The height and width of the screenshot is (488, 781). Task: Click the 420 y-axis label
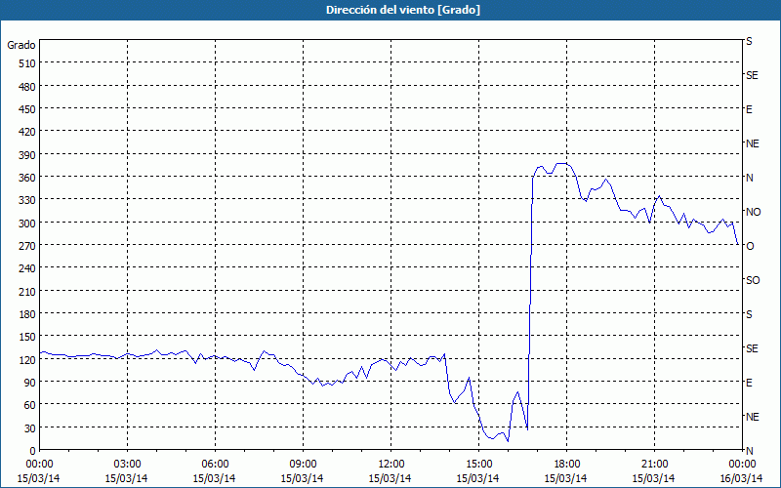(28, 132)
